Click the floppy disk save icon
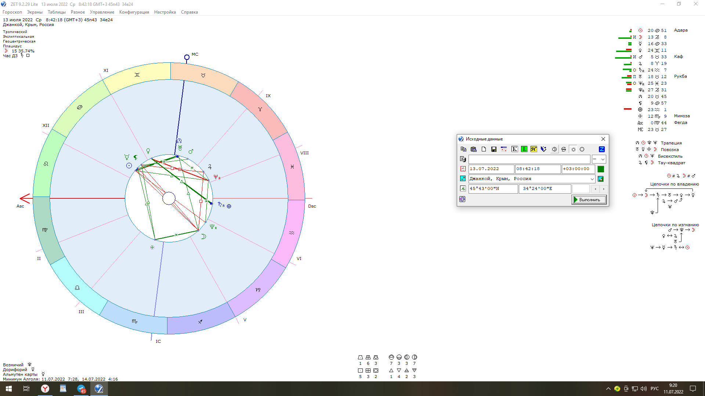 pos(493,149)
